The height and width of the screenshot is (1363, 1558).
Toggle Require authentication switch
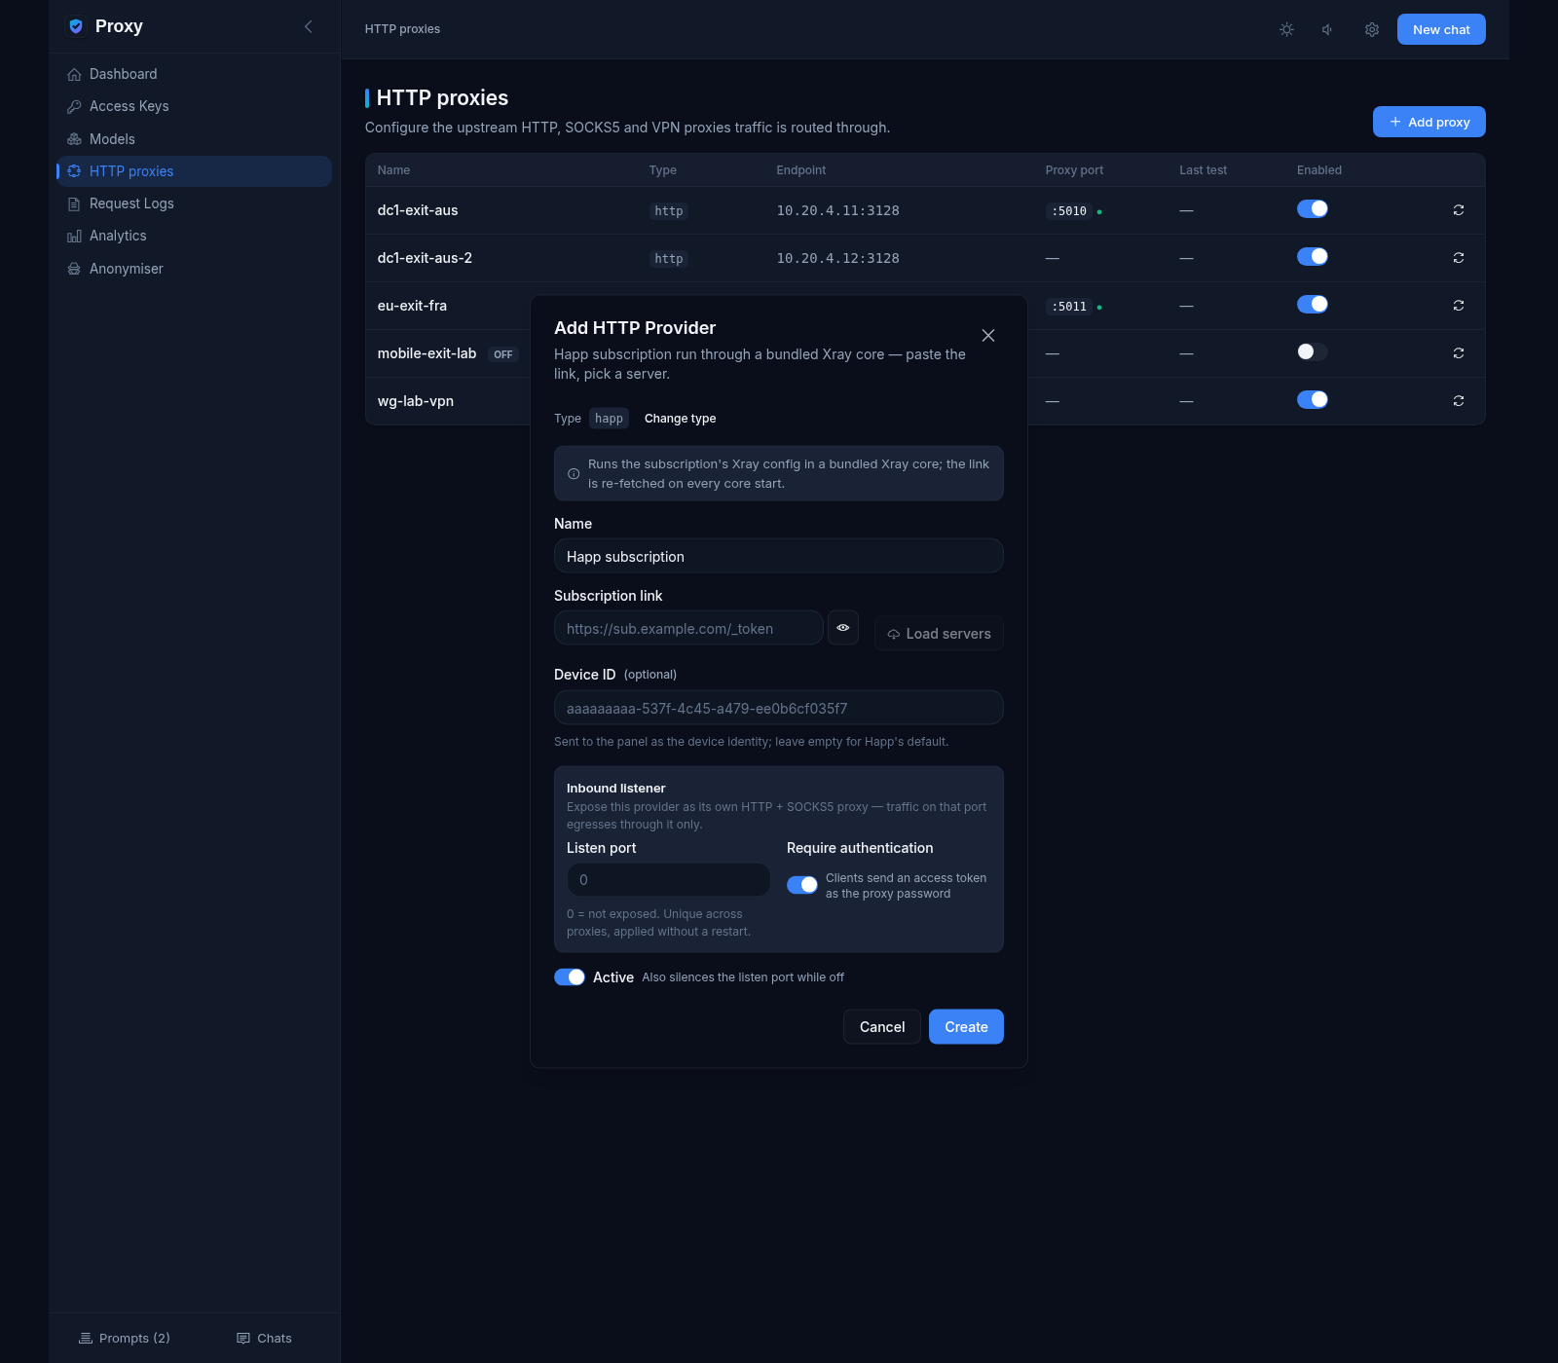point(802,885)
